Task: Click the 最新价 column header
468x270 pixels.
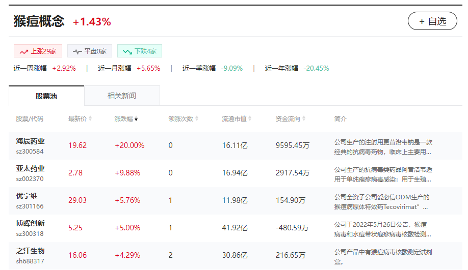Action: 77,119
